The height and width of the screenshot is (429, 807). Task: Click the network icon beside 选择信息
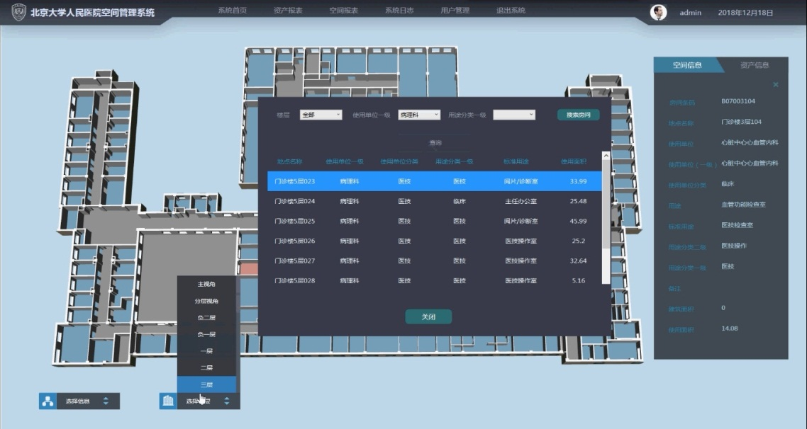pyautogui.click(x=48, y=401)
